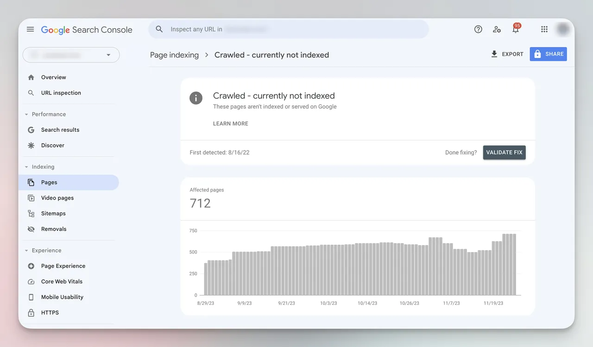Open the property selector dropdown
The height and width of the screenshot is (347, 593).
click(71, 55)
